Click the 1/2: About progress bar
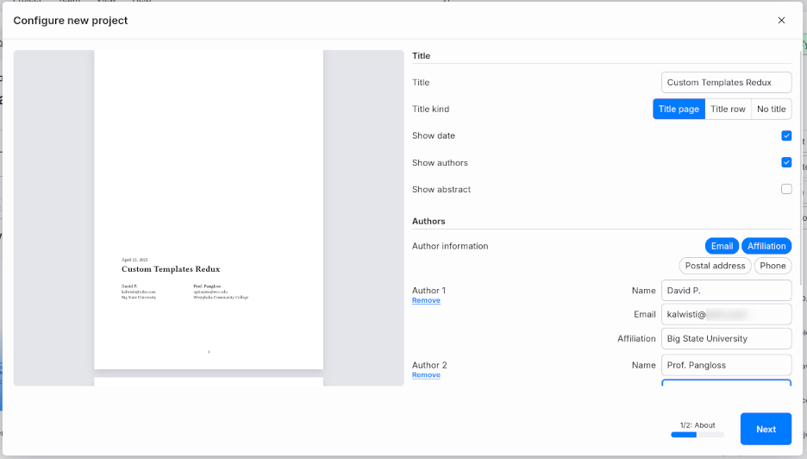Viewport: 807px width, 459px height. click(x=698, y=435)
